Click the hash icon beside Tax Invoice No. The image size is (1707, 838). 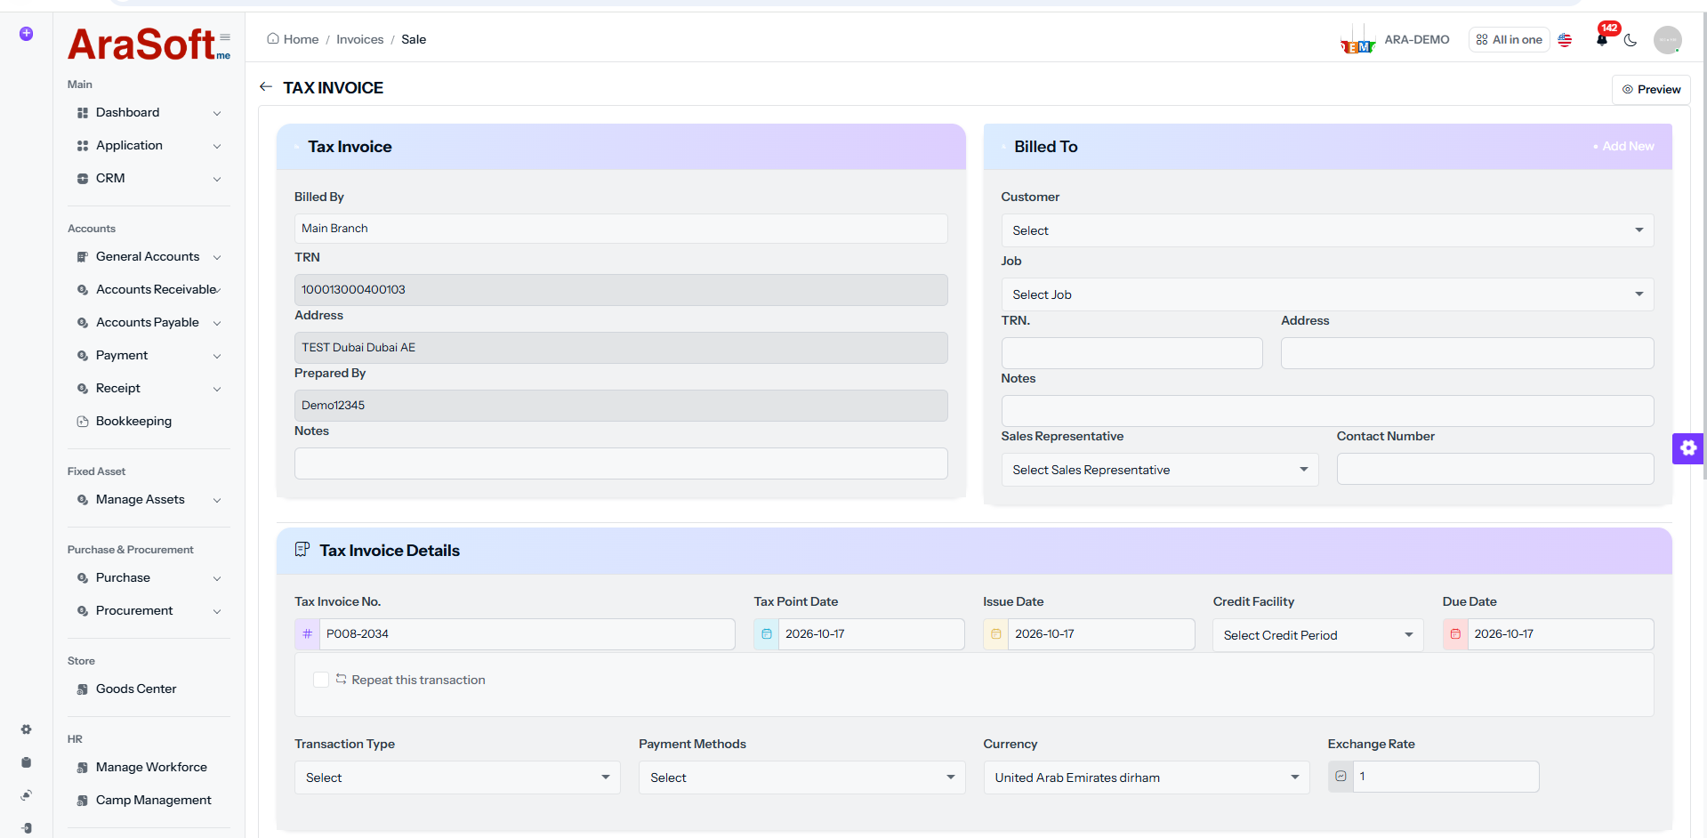pos(307,634)
